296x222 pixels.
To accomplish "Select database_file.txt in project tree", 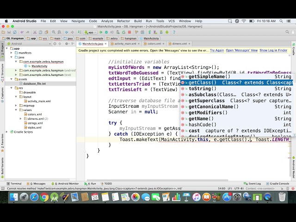I will pos(34,84).
